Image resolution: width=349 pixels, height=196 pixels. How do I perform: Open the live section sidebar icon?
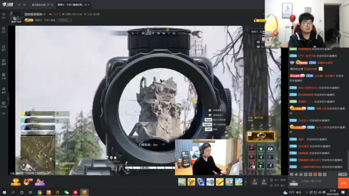3,62
